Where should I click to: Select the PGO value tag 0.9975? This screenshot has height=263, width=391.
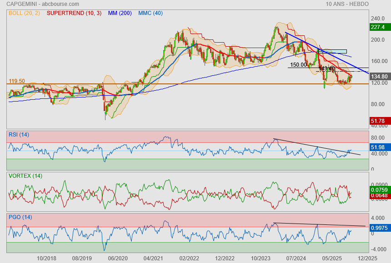pos(379,228)
